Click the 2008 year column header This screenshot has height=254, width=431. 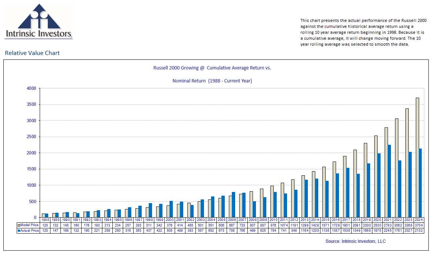coord(253,220)
